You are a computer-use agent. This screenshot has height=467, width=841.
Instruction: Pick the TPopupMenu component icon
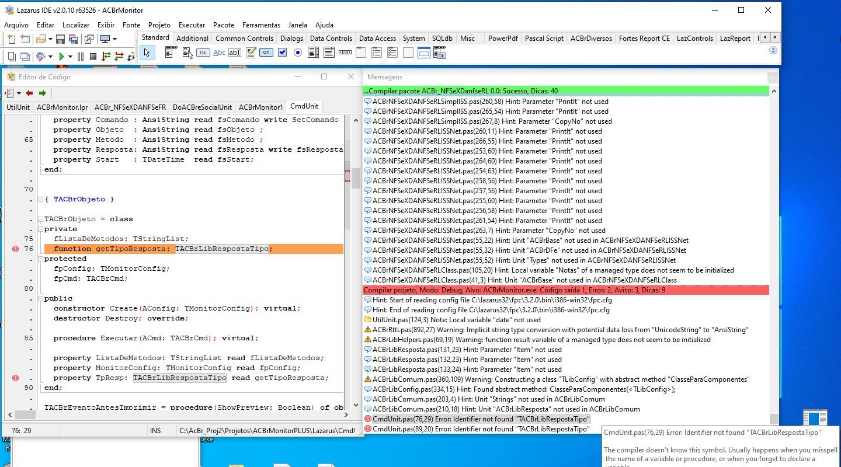click(x=187, y=53)
